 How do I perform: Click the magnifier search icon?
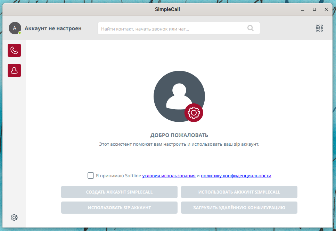click(x=250, y=28)
